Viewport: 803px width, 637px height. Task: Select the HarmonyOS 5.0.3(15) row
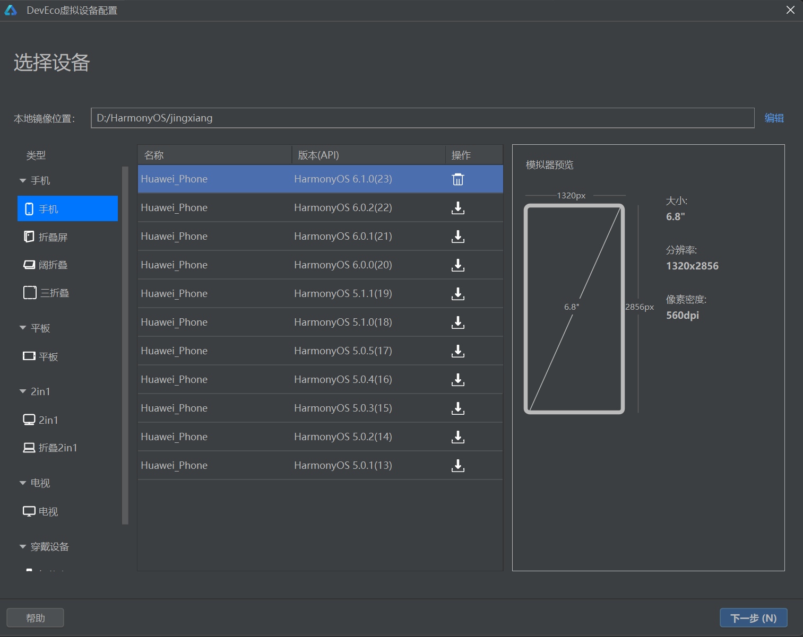point(321,408)
